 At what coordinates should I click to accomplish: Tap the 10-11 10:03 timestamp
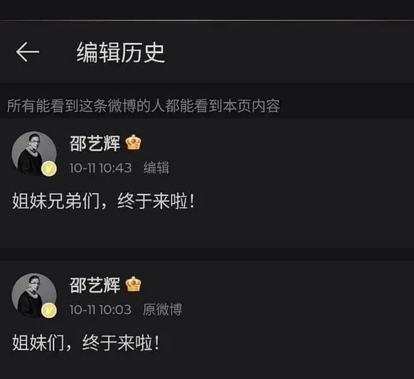(x=100, y=310)
